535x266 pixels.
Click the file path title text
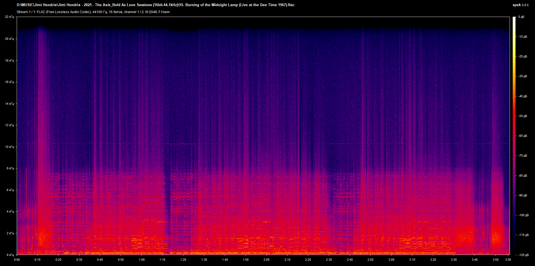click(155, 5)
